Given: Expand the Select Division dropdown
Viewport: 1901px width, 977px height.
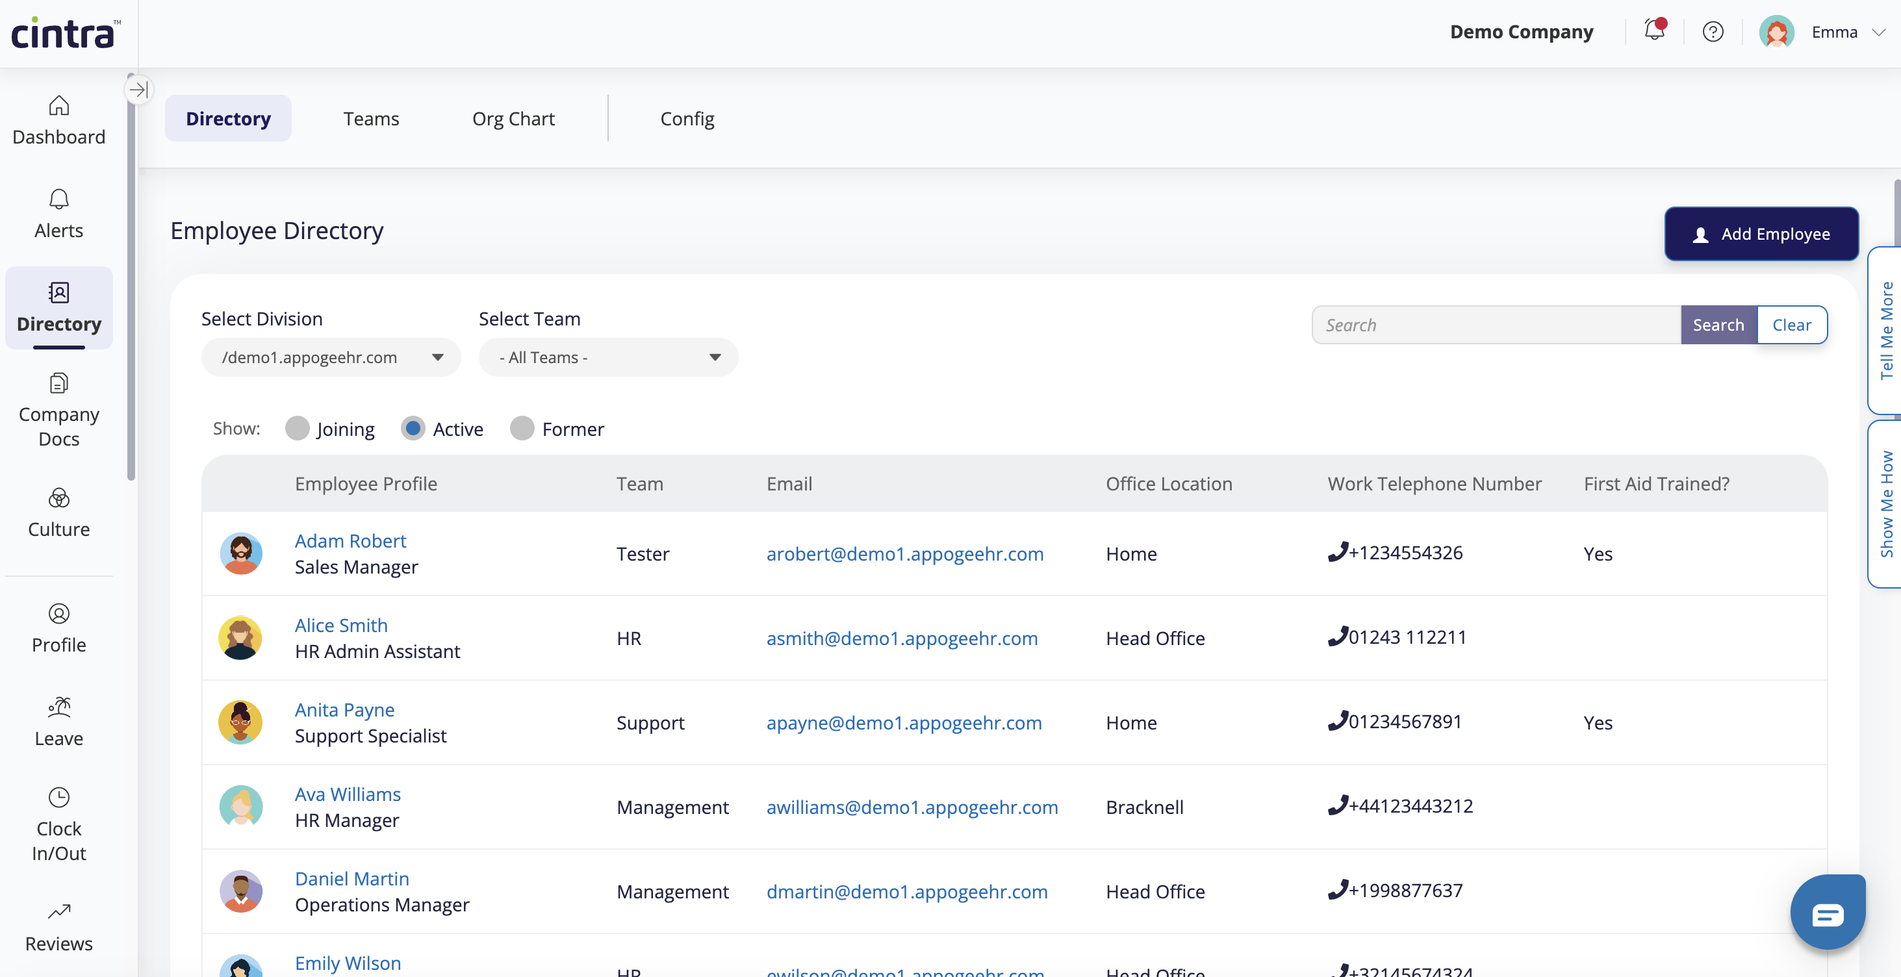Looking at the screenshot, I should point(331,357).
